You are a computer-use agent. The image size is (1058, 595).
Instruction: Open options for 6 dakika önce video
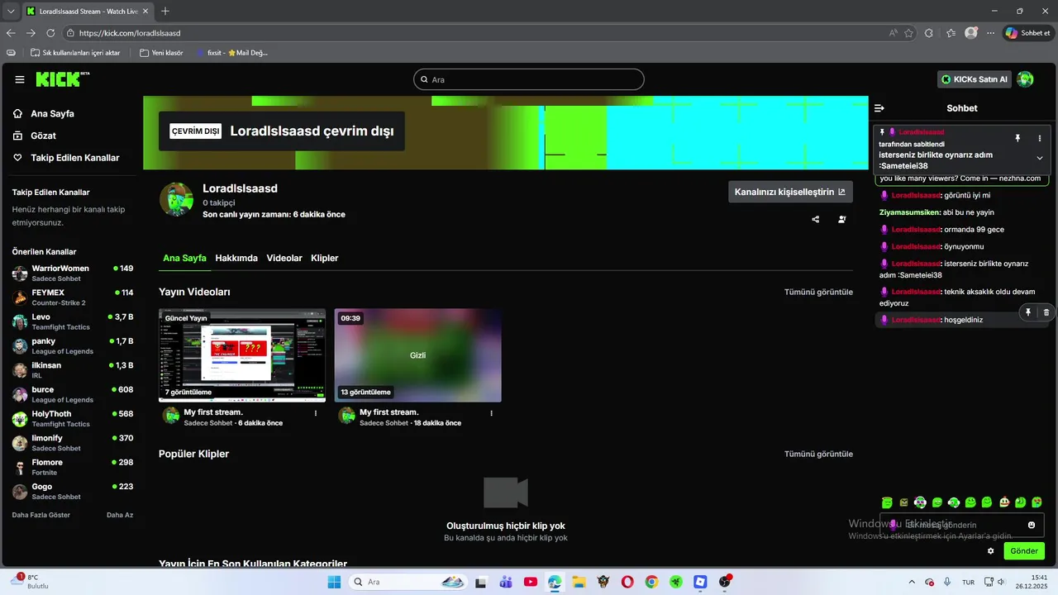[316, 412]
